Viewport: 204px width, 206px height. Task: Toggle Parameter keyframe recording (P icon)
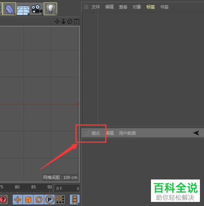[49, 199]
